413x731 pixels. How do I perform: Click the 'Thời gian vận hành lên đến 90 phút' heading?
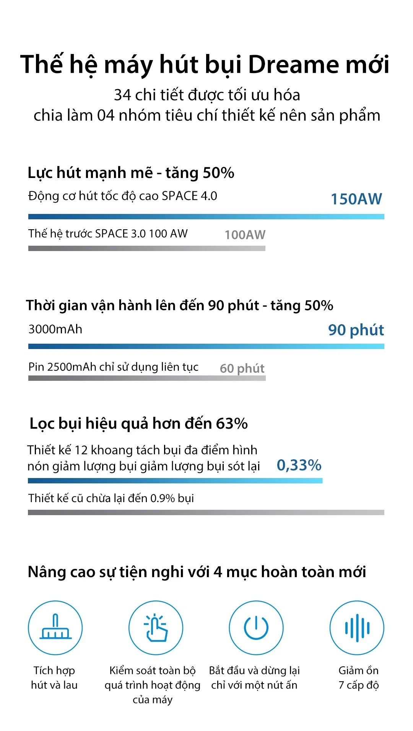point(179,305)
